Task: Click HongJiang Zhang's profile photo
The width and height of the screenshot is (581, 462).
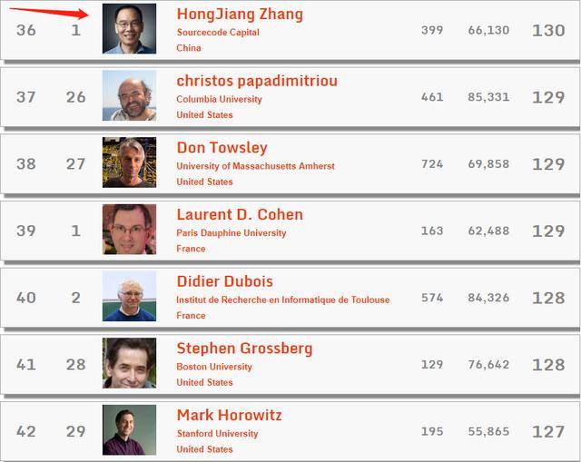Action: pos(129,29)
